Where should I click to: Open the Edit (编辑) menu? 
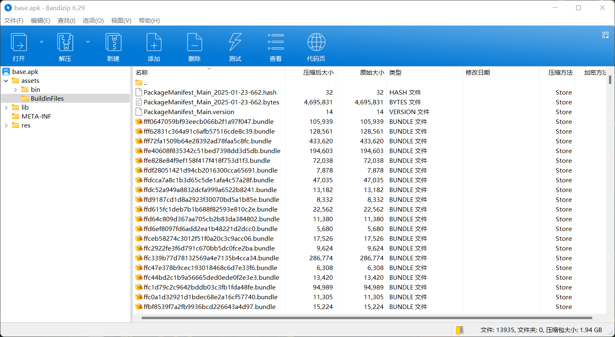41,21
